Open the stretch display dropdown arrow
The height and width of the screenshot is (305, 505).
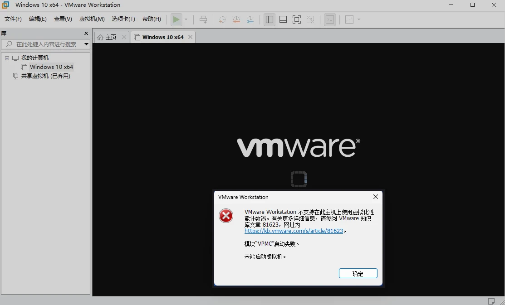coord(359,19)
